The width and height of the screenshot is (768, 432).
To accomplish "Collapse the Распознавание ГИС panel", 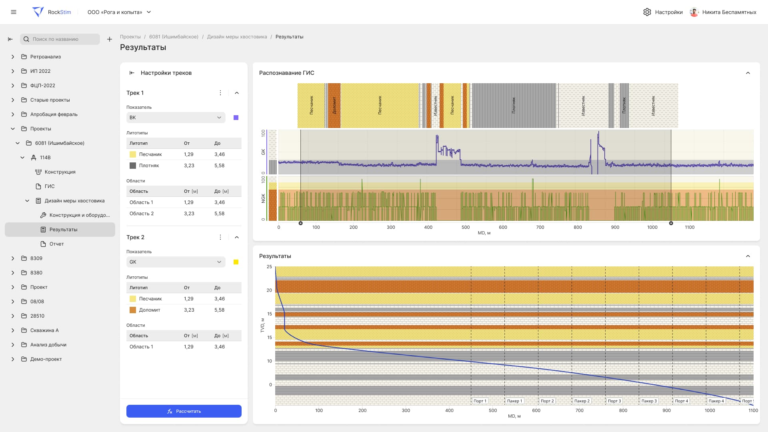I will 748,73.
